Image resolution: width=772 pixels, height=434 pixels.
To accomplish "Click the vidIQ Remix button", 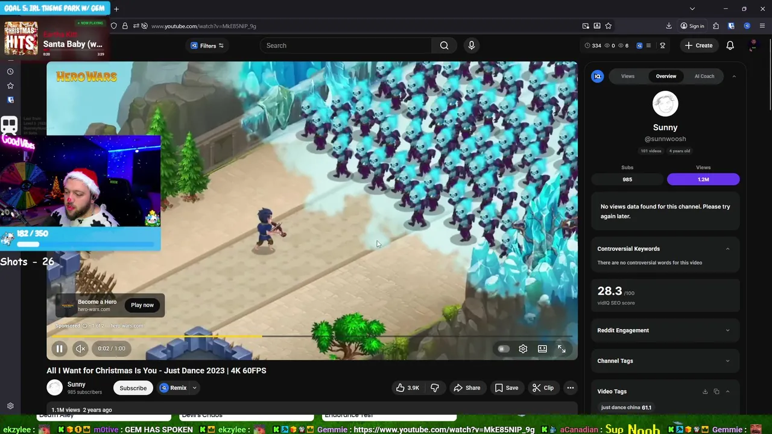I will coord(174,388).
